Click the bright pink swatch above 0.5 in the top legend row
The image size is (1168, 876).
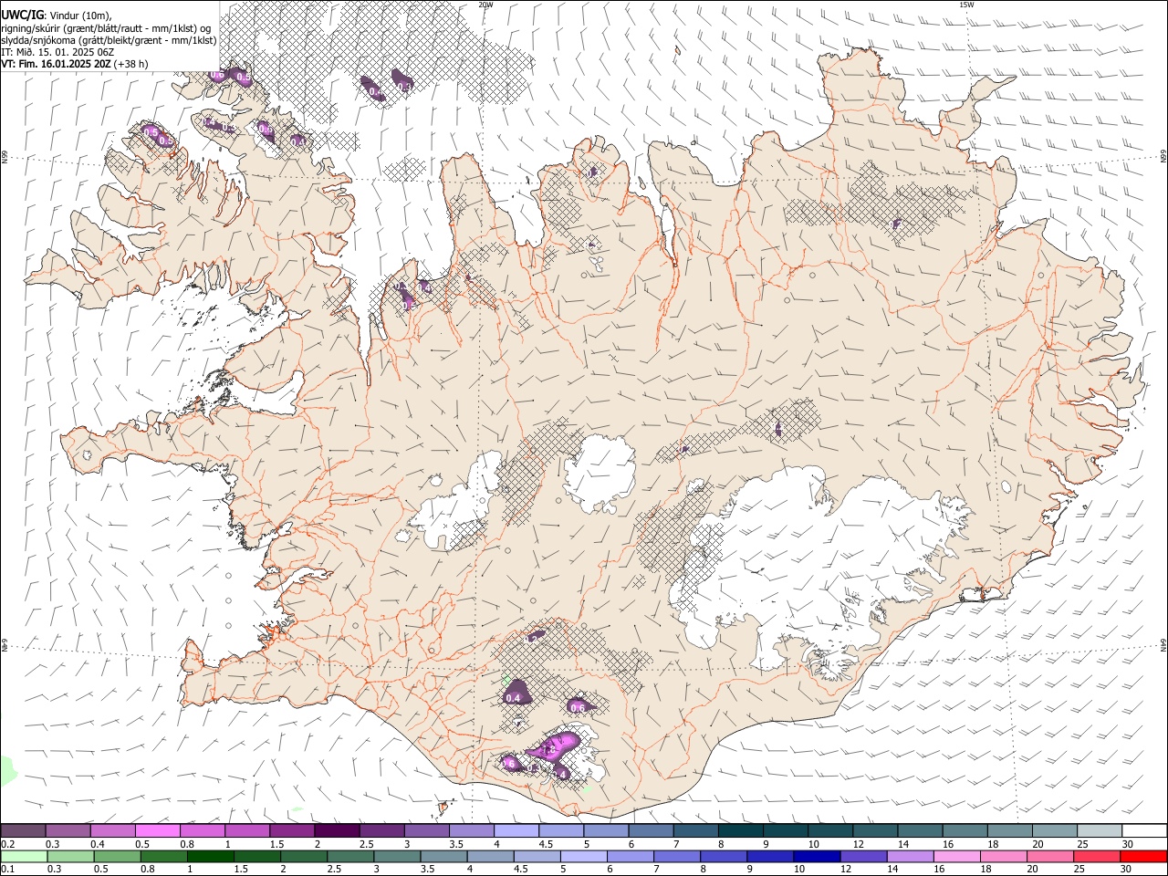(x=158, y=830)
